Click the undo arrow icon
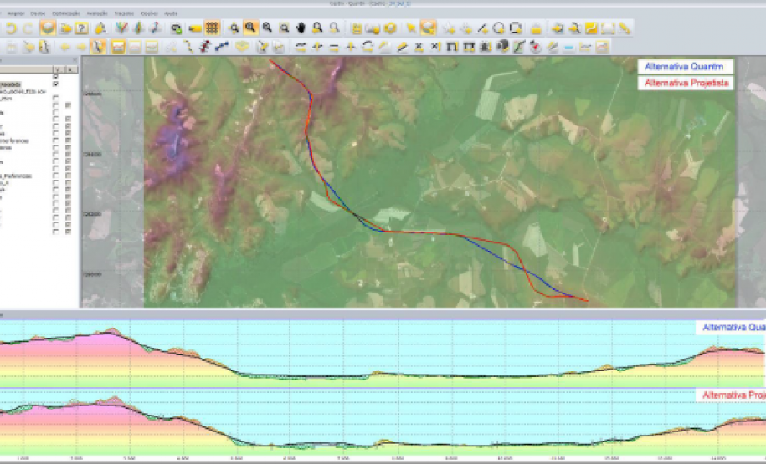Image resolution: width=766 pixels, height=464 pixels. 11,28
